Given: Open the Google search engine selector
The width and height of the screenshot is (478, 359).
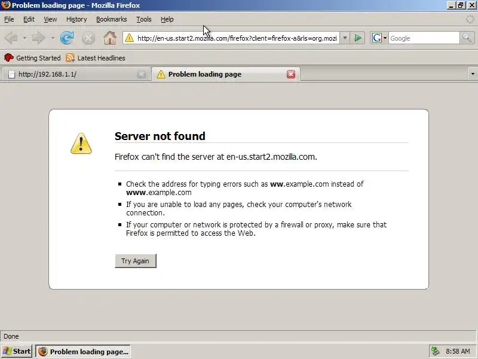Looking at the screenshot, I should [x=379, y=38].
